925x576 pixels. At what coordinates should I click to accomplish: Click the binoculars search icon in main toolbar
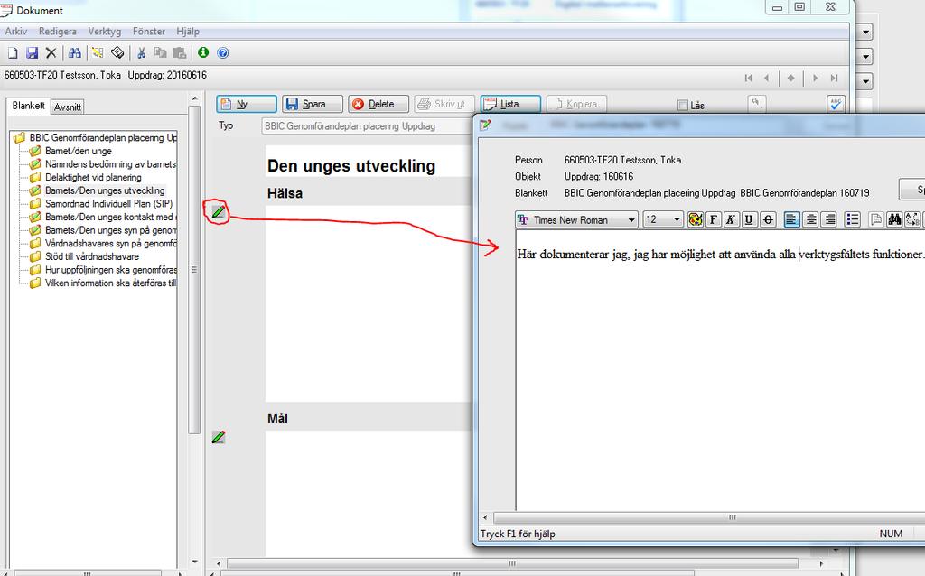[x=74, y=53]
